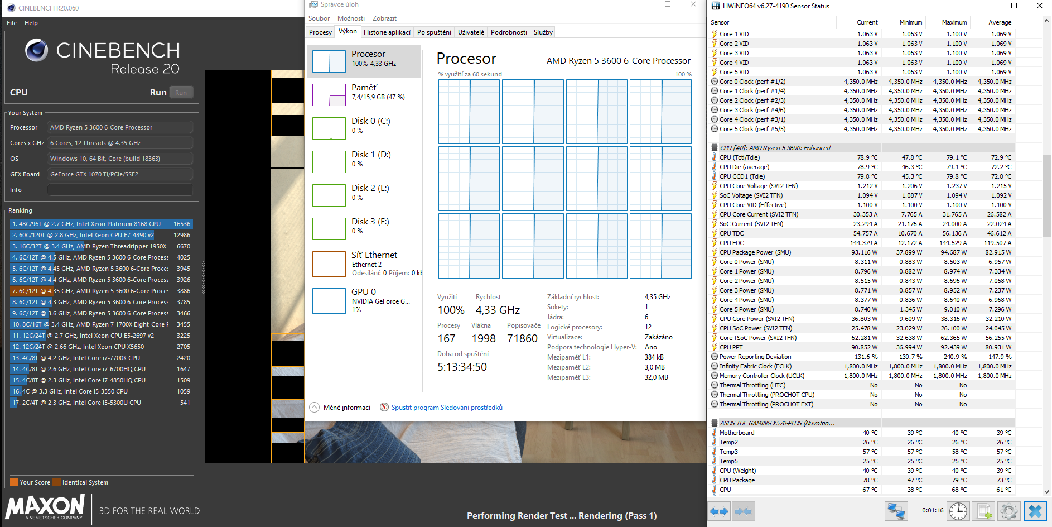Open the Help menu in Cinebench
The width and height of the screenshot is (1052, 527).
(x=31, y=23)
